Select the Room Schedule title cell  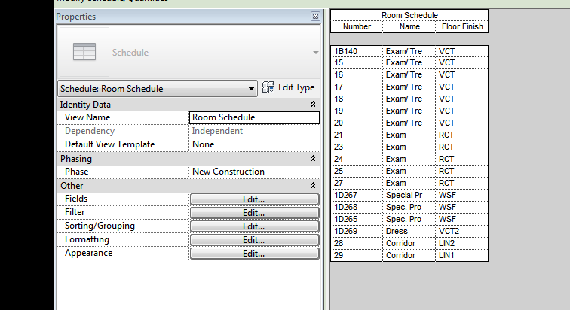(x=409, y=15)
